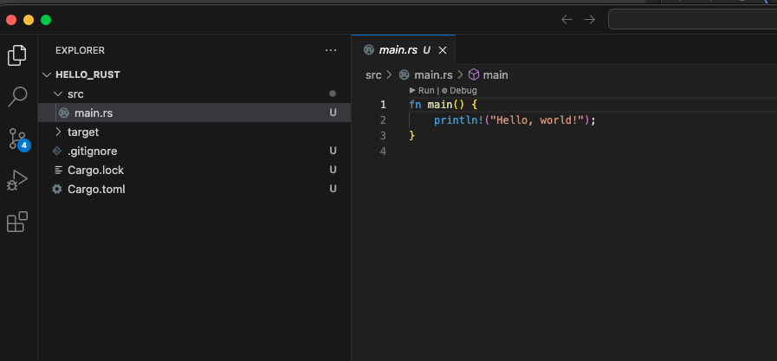Click line number 4 in gutter
Viewport: 777px width, 361px height.
coord(383,151)
